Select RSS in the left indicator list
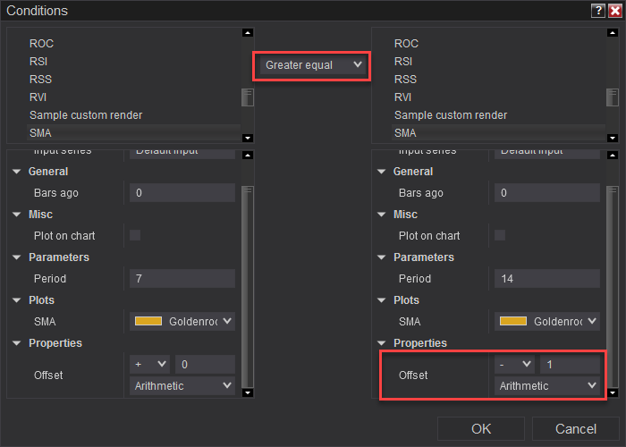Image resolution: width=626 pixels, height=447 pixels. pos(41,80)
